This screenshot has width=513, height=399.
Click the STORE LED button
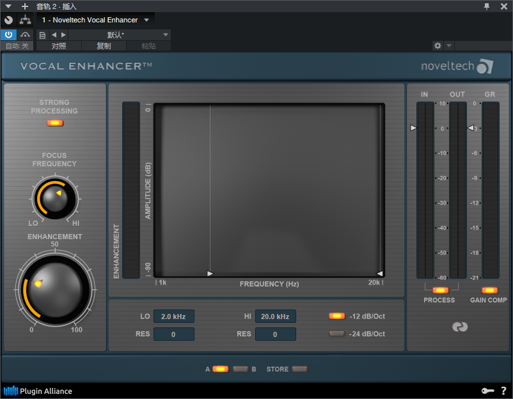point(300,369)
